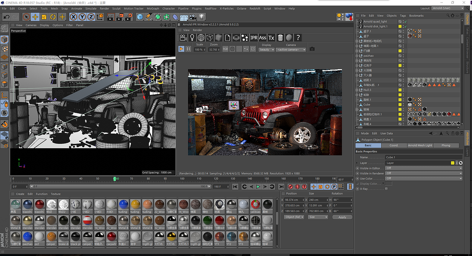The width and height of the screenshot is (472, 256).
Task: Select the Rotate tool in top toolbar
Action: [53, 17]
